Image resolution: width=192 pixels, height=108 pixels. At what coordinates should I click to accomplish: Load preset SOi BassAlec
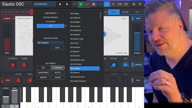click(85, 47)
